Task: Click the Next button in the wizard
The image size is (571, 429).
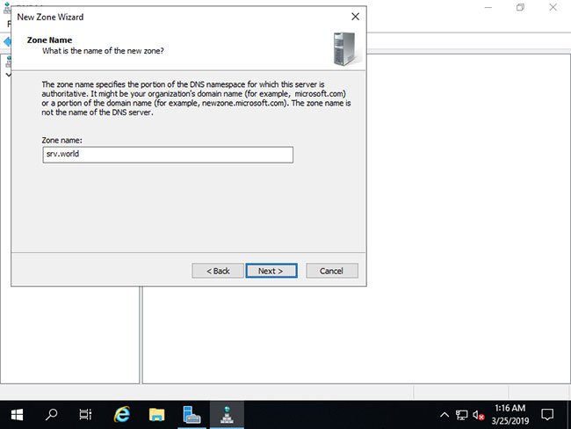Action: coord(271,271)
